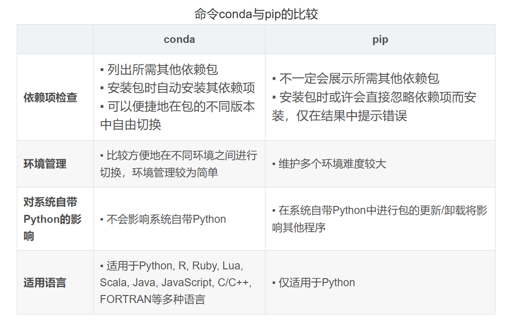Click the empty top-left header cell
Screen dimensions: 510x323
click(x=55, y=40)
